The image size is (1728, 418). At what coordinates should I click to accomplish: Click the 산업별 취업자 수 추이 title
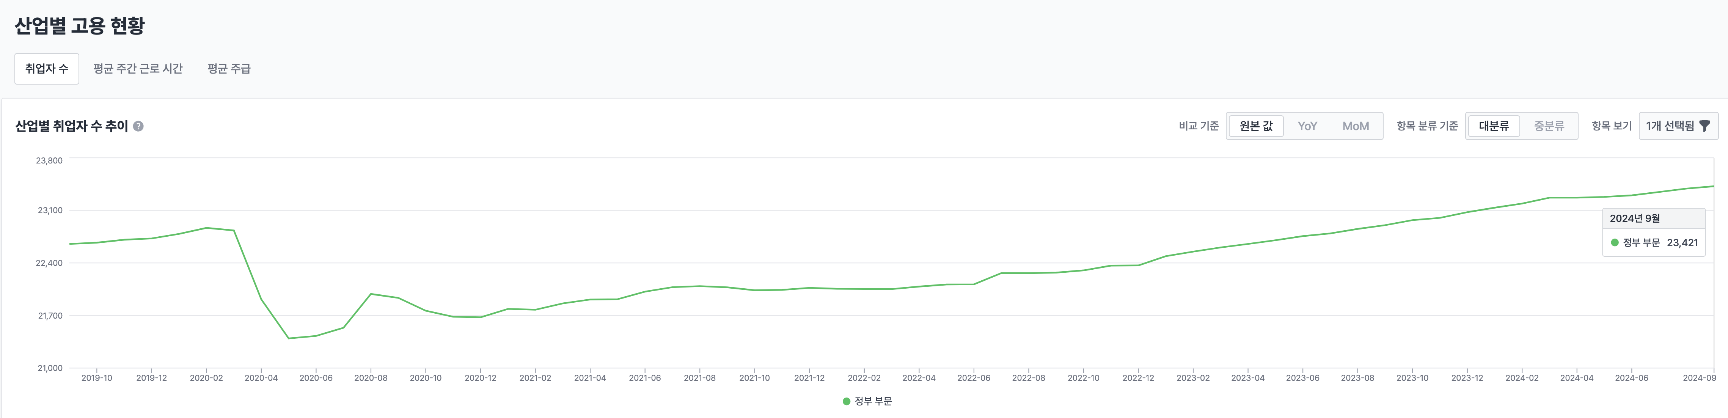(71, 126)
